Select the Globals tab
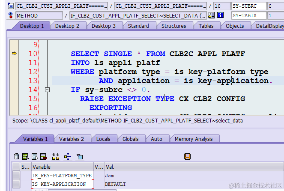This screenshot has height=191, width=284. (130, 139)
